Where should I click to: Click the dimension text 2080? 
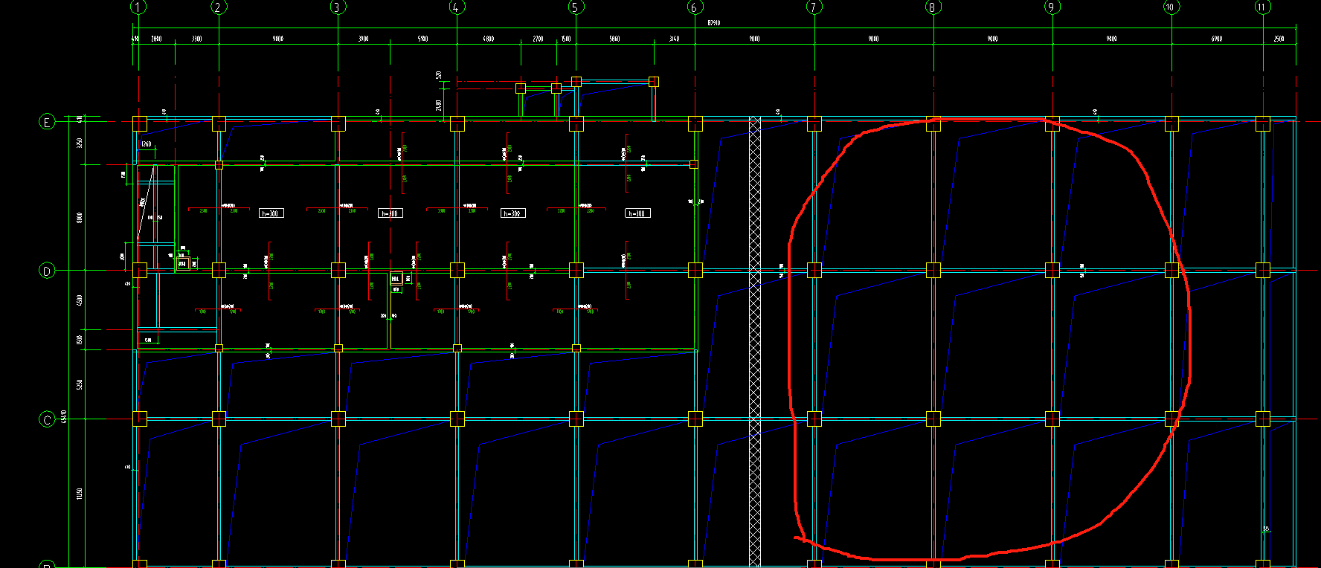pos(156,39)
